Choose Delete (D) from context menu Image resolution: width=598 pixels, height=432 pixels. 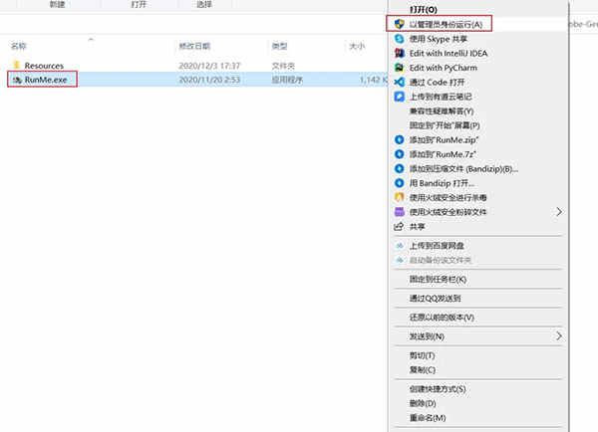pyautogui.click(x=423, y=403)
